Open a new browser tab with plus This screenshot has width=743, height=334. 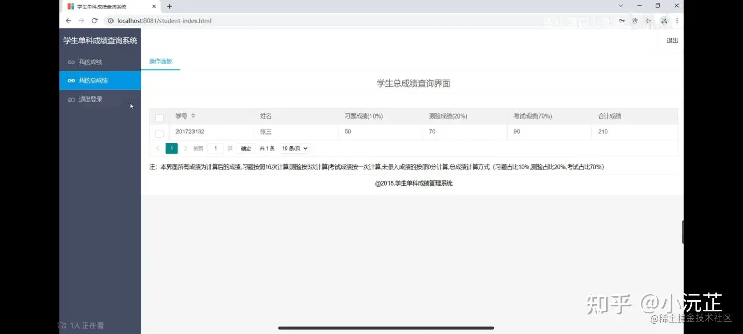pos(169,6)
